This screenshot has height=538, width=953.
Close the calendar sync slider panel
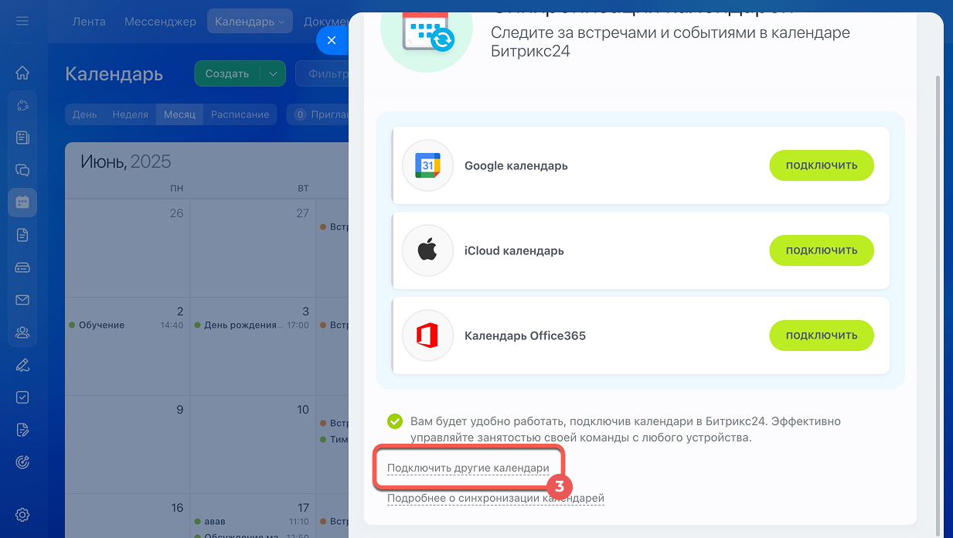point(332,40)
